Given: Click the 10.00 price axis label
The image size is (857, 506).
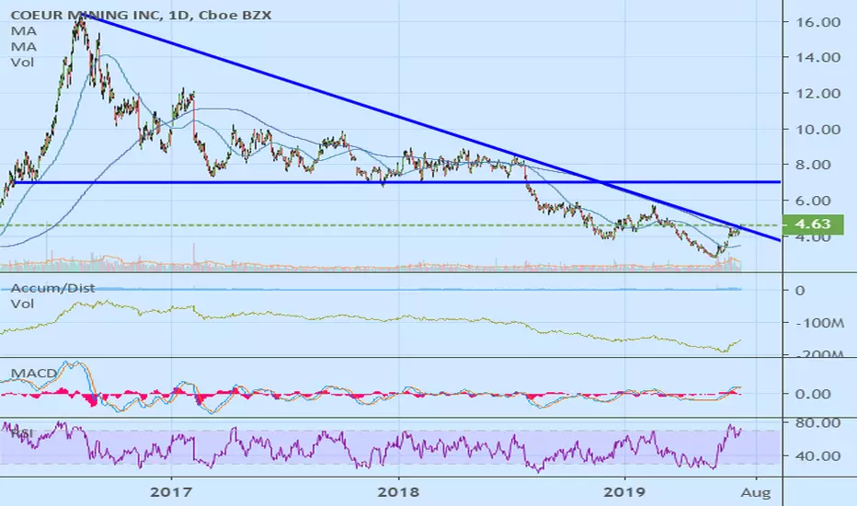Looking at the screenshot, I should [818, 130].
